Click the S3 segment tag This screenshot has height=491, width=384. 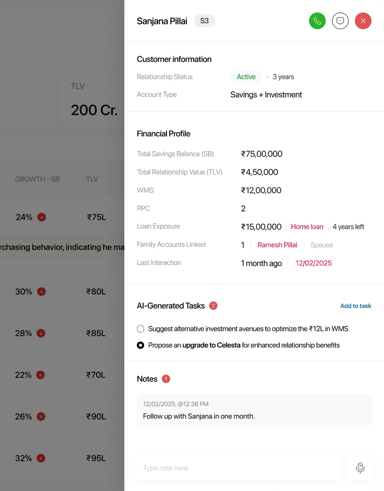click(204, 21)
